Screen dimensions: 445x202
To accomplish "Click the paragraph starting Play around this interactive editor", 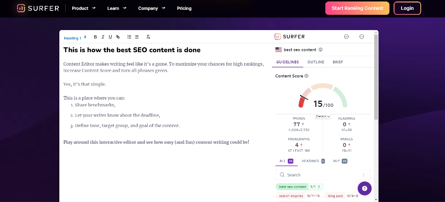I will [x=156, y=142].
